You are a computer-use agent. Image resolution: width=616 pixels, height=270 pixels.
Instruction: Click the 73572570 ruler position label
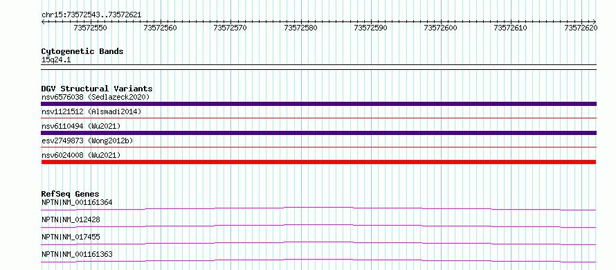coord(230,28)
